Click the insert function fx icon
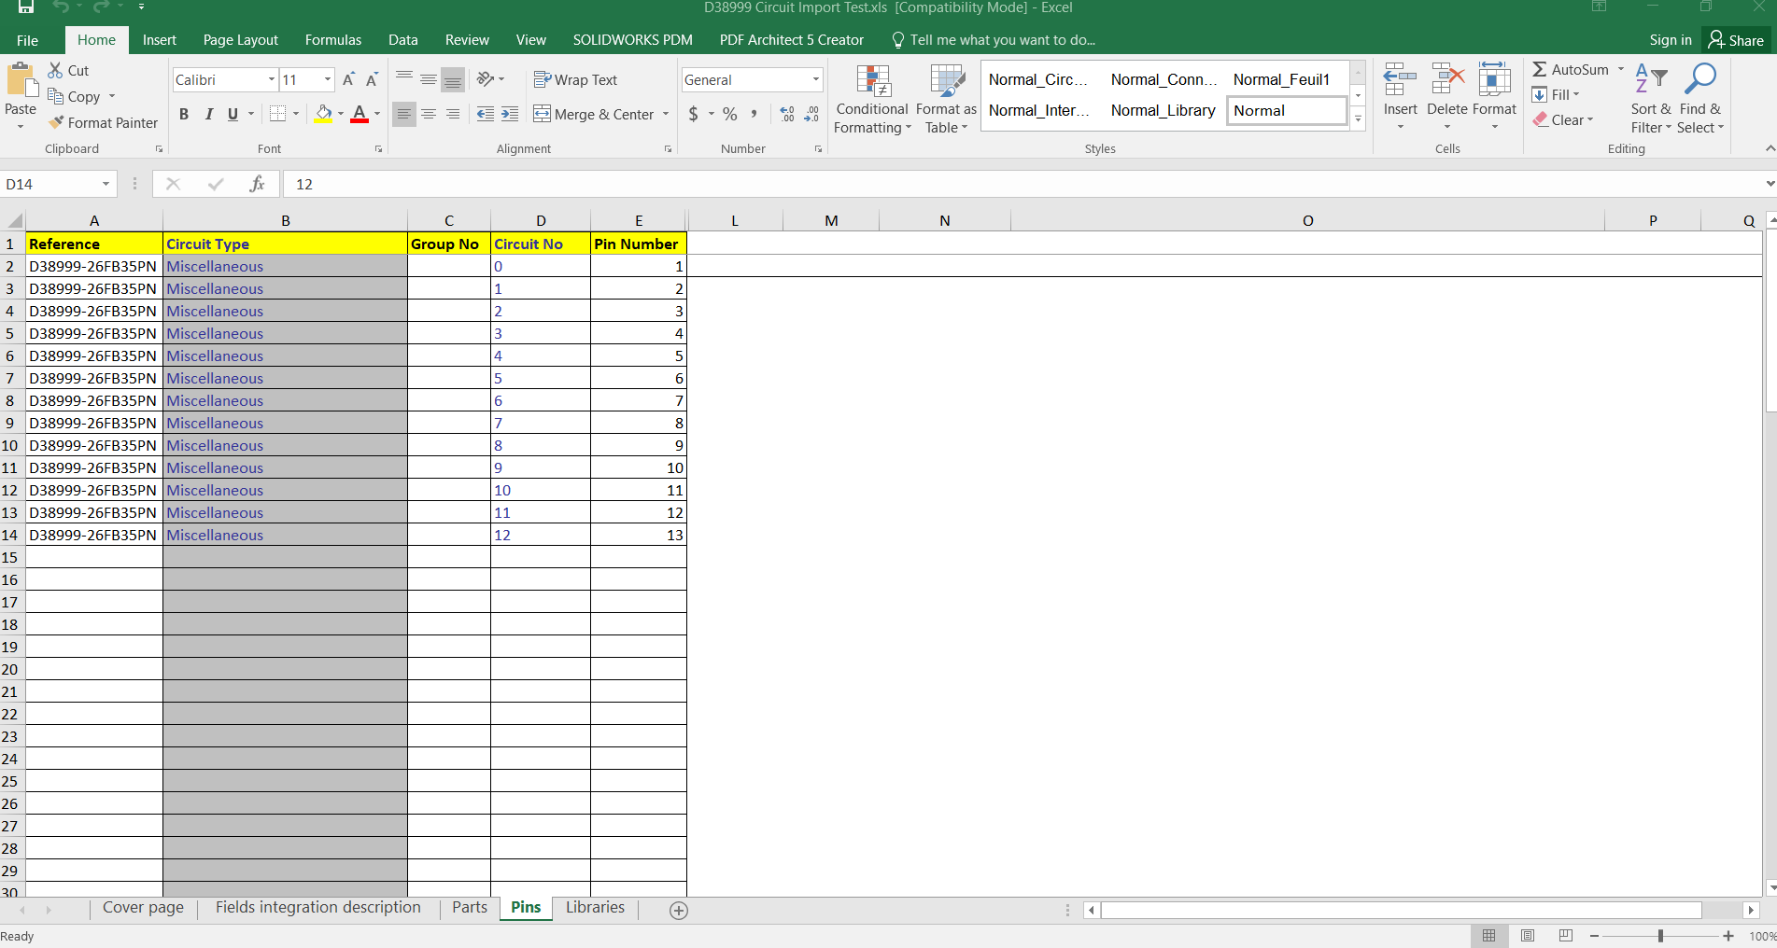 click(257, 184)
